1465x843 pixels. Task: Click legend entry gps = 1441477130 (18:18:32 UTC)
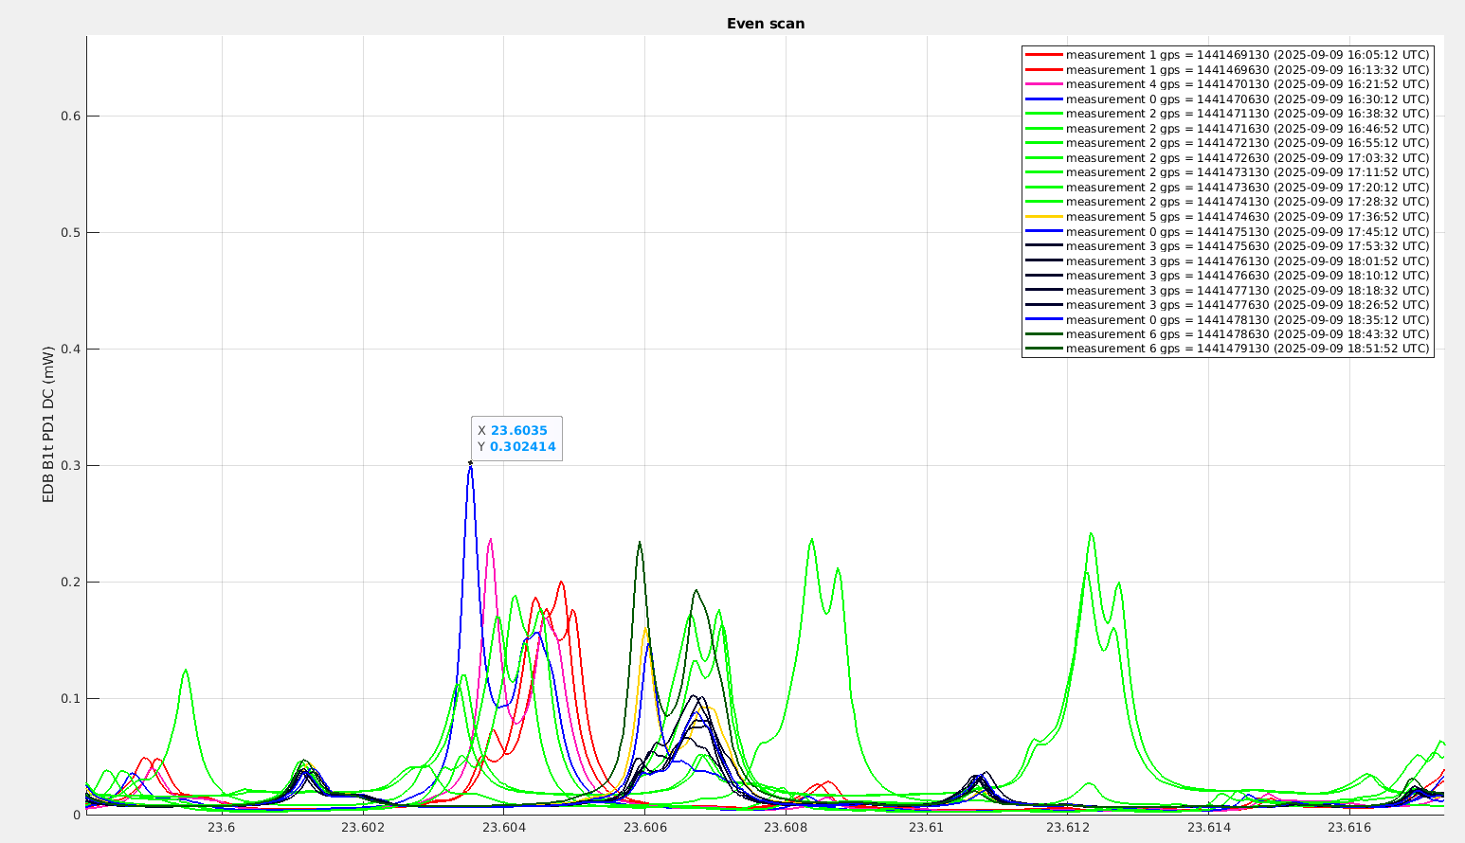[1227, 291]
